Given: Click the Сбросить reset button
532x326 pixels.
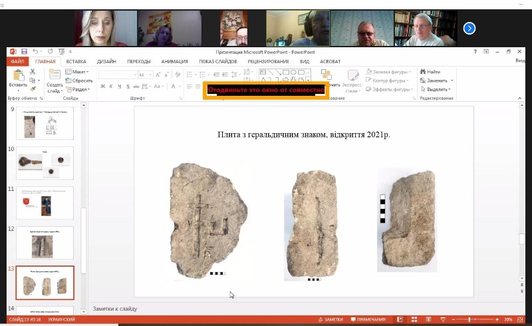Looking at the screenshot, I should (80, 81).
